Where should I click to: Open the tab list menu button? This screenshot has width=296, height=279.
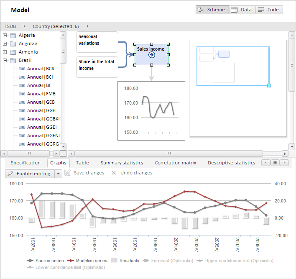coord(275,163)
